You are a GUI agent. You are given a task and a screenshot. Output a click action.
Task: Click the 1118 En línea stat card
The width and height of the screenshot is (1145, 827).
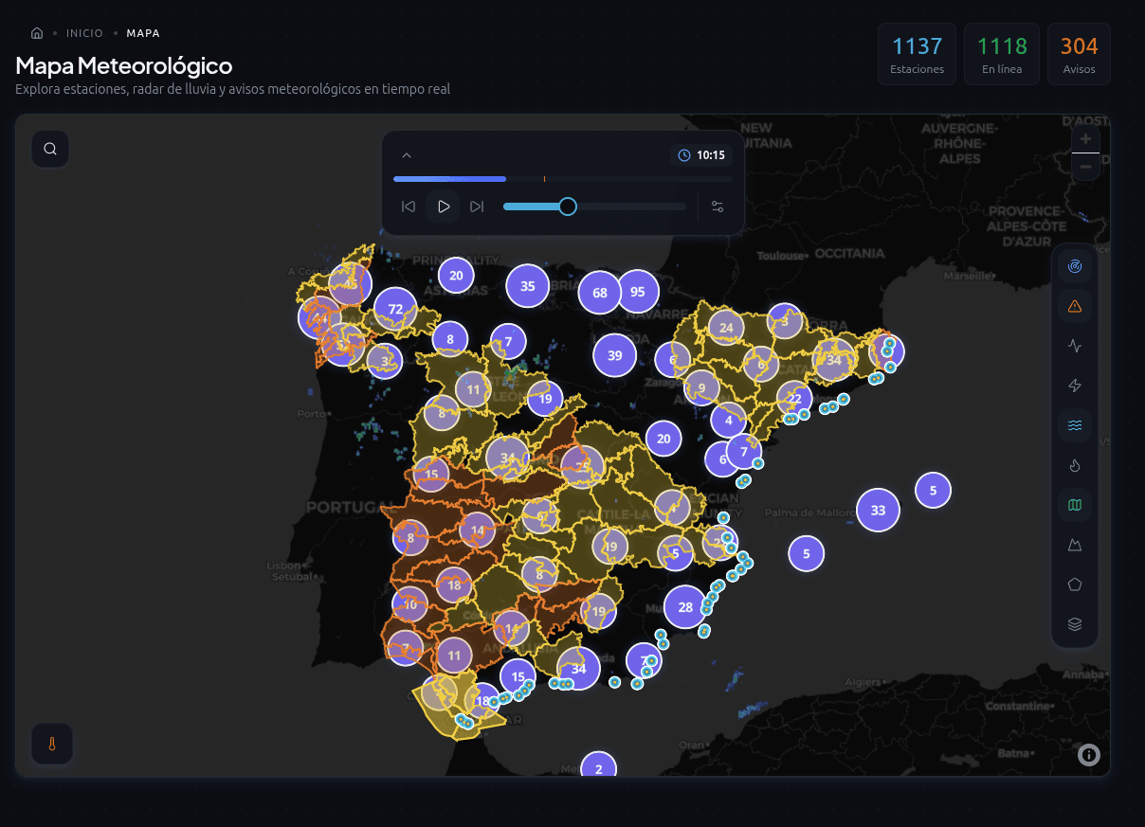pos(1002,54)
